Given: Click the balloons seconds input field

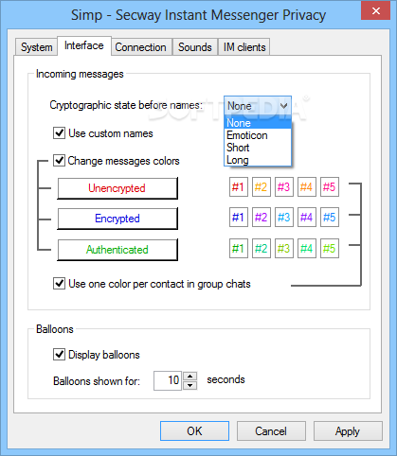Looking at the screenshot, I should (x=168, y=380).
